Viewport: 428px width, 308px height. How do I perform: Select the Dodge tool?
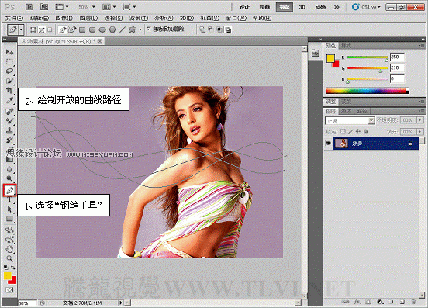9,179
